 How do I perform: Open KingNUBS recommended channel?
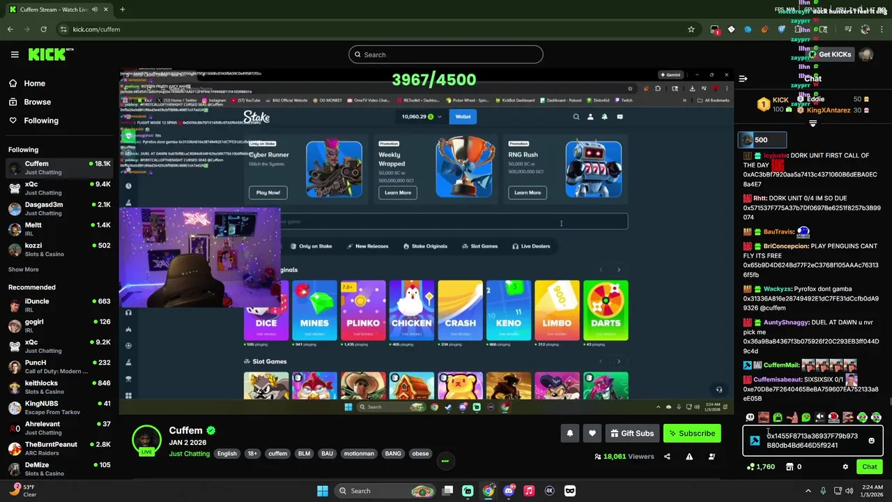(59, 407)
